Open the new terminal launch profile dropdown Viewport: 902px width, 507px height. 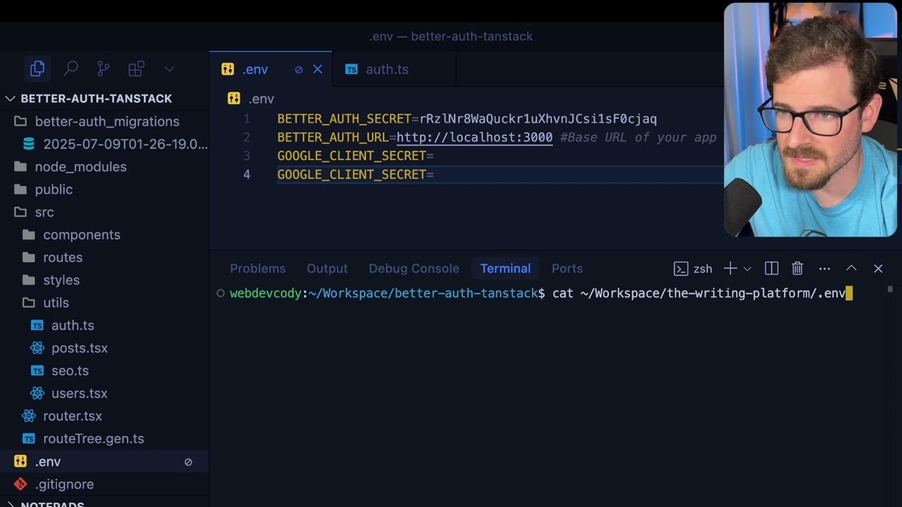coord(747,269)
